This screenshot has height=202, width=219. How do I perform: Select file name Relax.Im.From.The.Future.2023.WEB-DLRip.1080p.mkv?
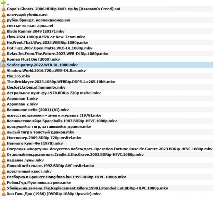[x=57, y=54]
